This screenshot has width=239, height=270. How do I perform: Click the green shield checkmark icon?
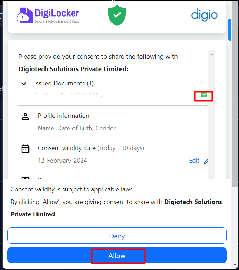(117, 15)
